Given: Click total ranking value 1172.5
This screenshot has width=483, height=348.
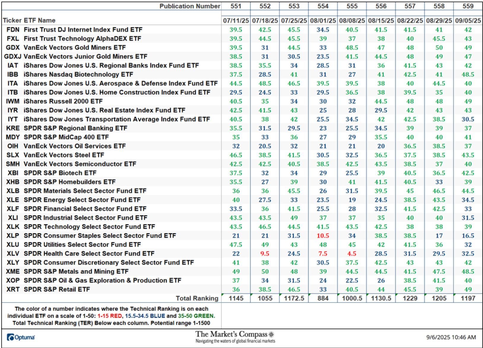Looking at the screenshot, I should click(x=294, y=298).
